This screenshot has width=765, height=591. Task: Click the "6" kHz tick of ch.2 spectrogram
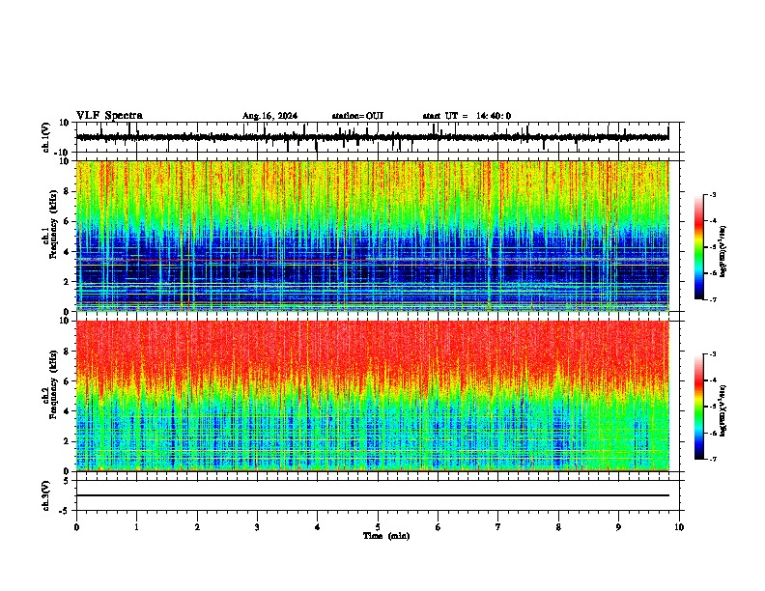[x=67, y=380]
